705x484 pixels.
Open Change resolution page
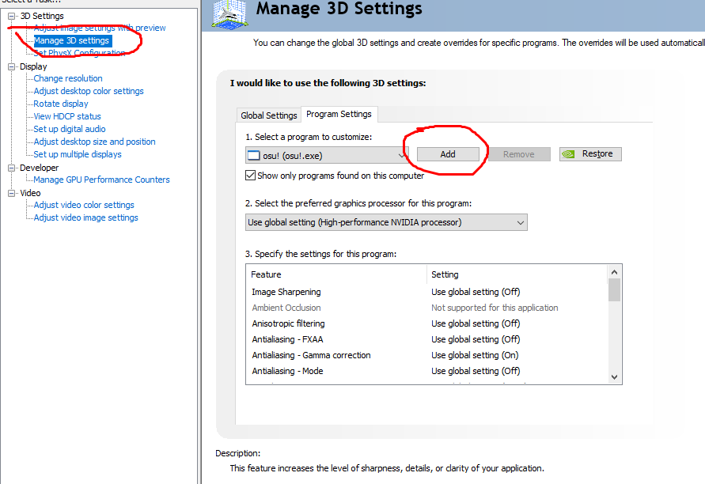coord(68,78)
